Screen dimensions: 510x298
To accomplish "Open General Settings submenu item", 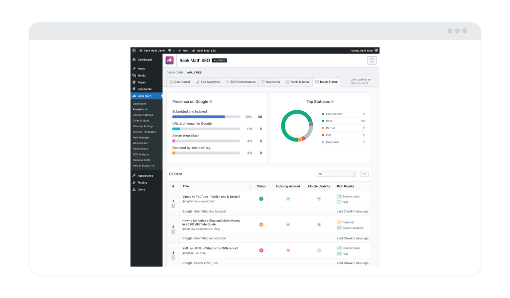I will tap(143, 115).
